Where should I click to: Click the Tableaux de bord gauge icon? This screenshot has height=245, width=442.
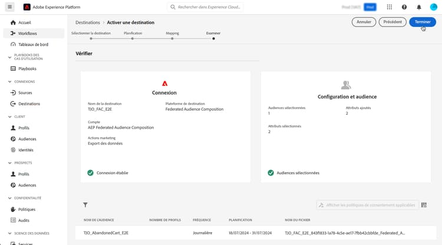[x=13, y=45]
